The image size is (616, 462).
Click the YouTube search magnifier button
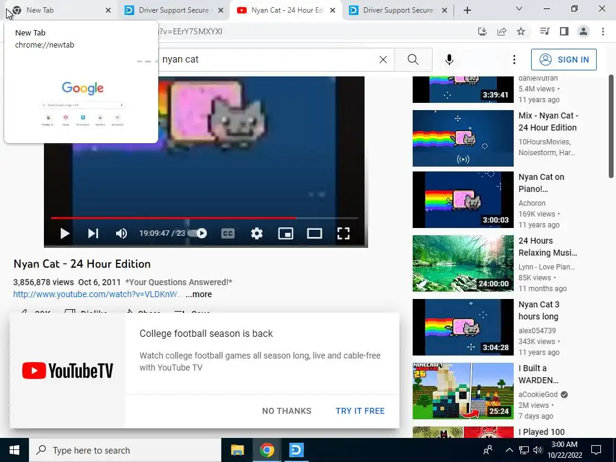click(x=413, y=60)
